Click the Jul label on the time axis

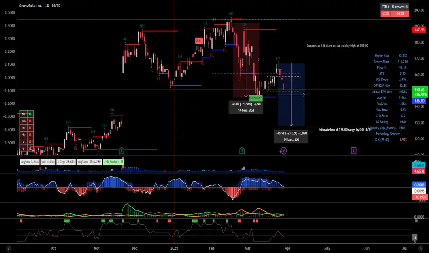tap(405, 248)
